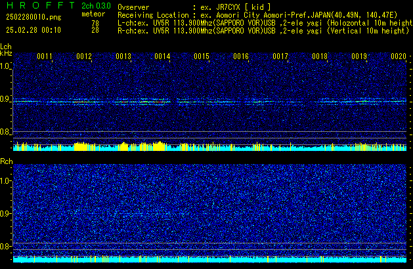The width and height of the screenshot is (413, 269).
Task: Click the Rch 1.0 frequency tick label
Action: [5, 181]
